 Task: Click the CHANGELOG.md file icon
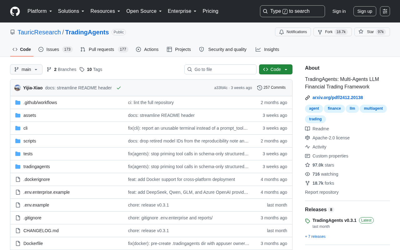pyautogui.click(x=18, y=231)
